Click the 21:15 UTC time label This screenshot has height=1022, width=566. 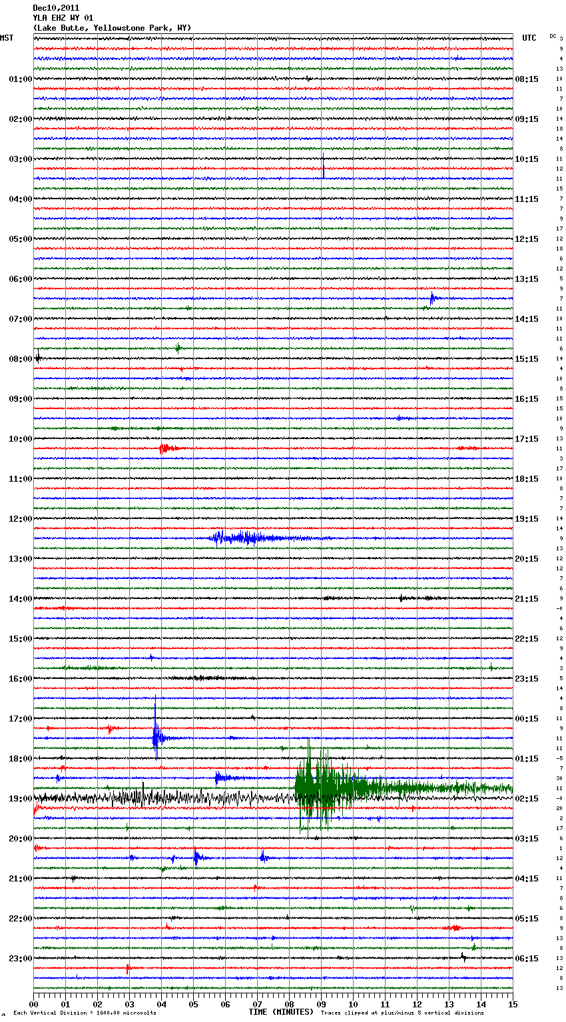click(527, 599)
